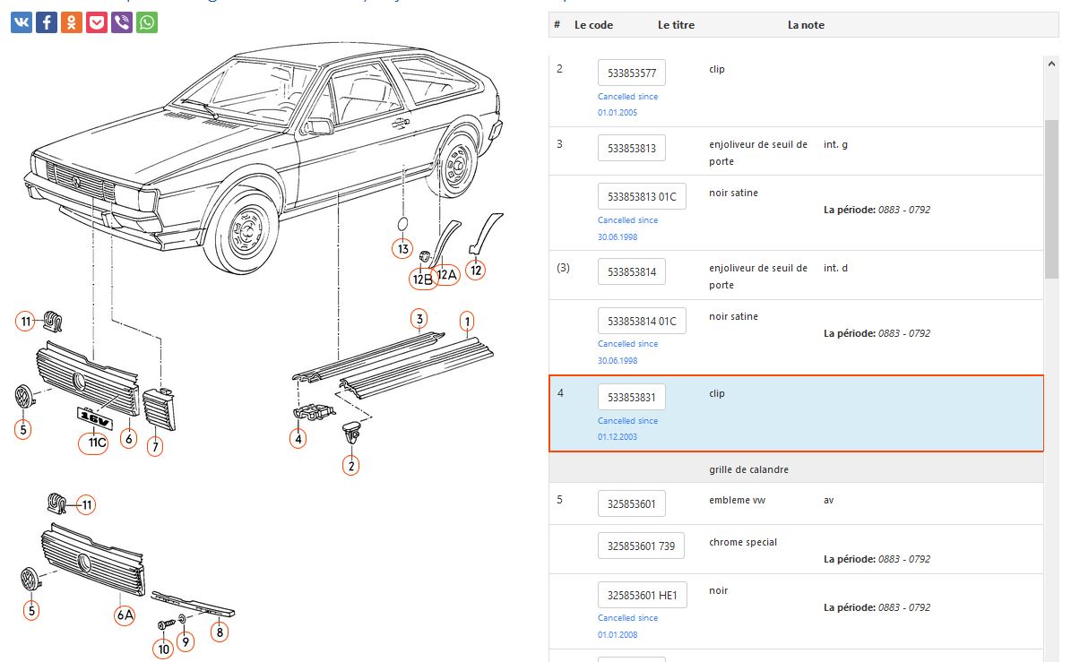The height and width of the screenshot is (662, 1071).
Task: Select callout 2 clip marker
Action: [351, 465]
